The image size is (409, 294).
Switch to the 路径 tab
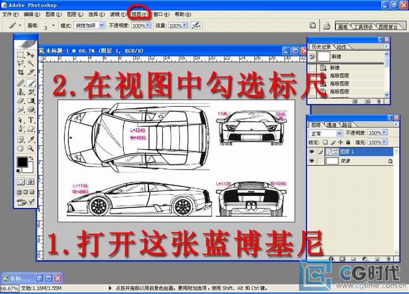coord(347,125)
